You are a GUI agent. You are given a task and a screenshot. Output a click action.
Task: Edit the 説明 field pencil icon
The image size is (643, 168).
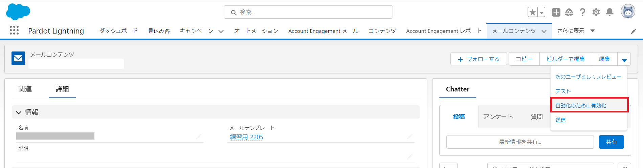pyautogui.click(x=410, y=156)
